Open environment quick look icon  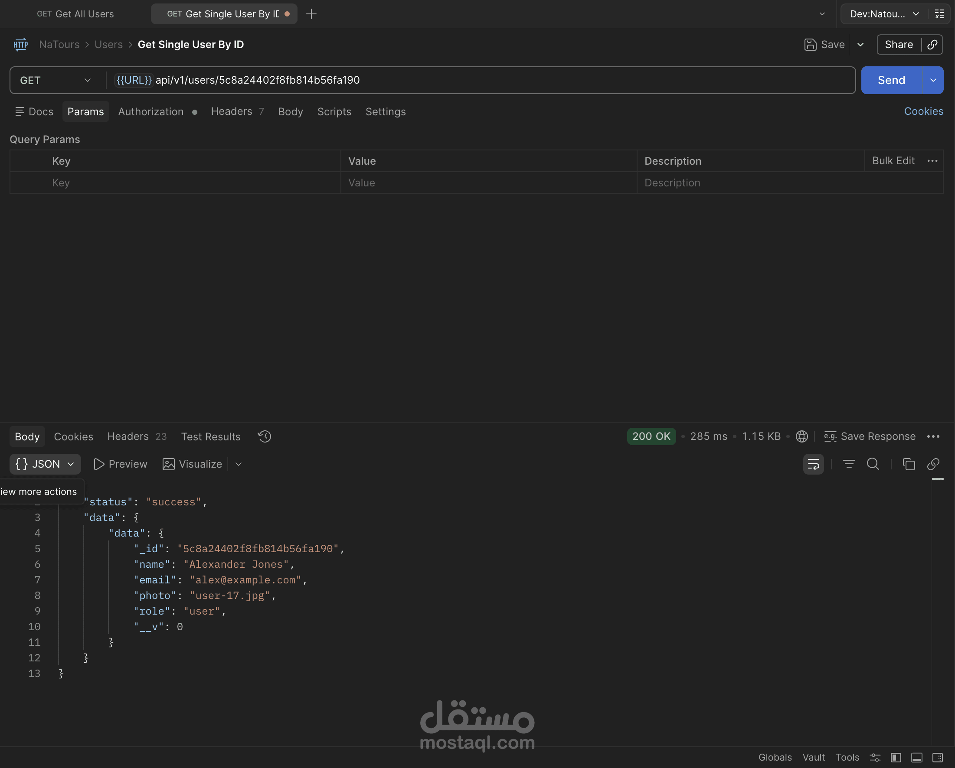pyautogui.click(x=939, y=14)
